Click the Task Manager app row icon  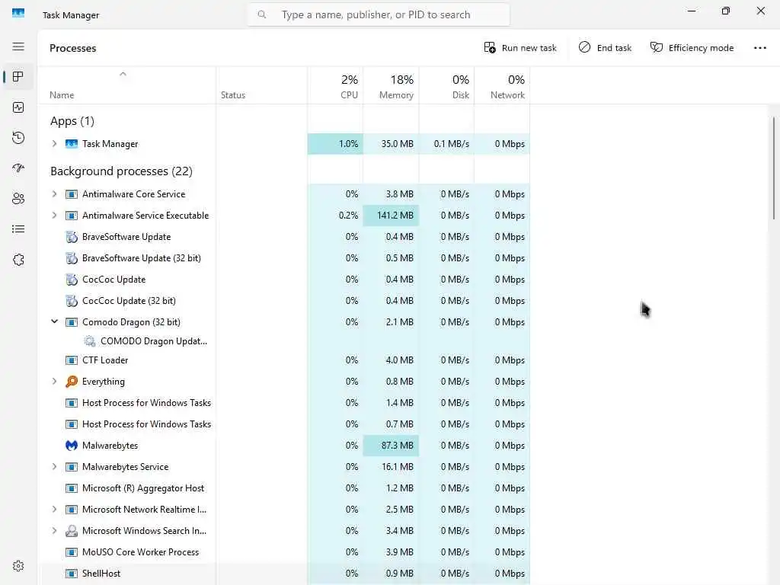coord(72,144)
